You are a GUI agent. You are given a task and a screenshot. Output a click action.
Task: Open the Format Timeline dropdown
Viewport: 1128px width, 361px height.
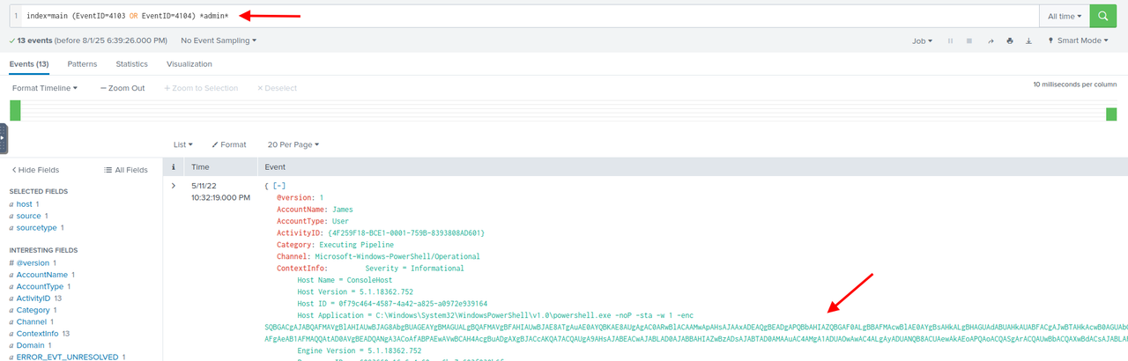(x=45, y=88)
